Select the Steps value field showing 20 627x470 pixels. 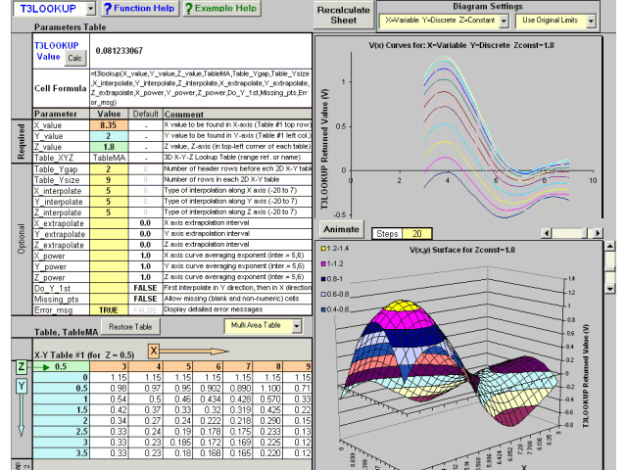pos(415,233)
